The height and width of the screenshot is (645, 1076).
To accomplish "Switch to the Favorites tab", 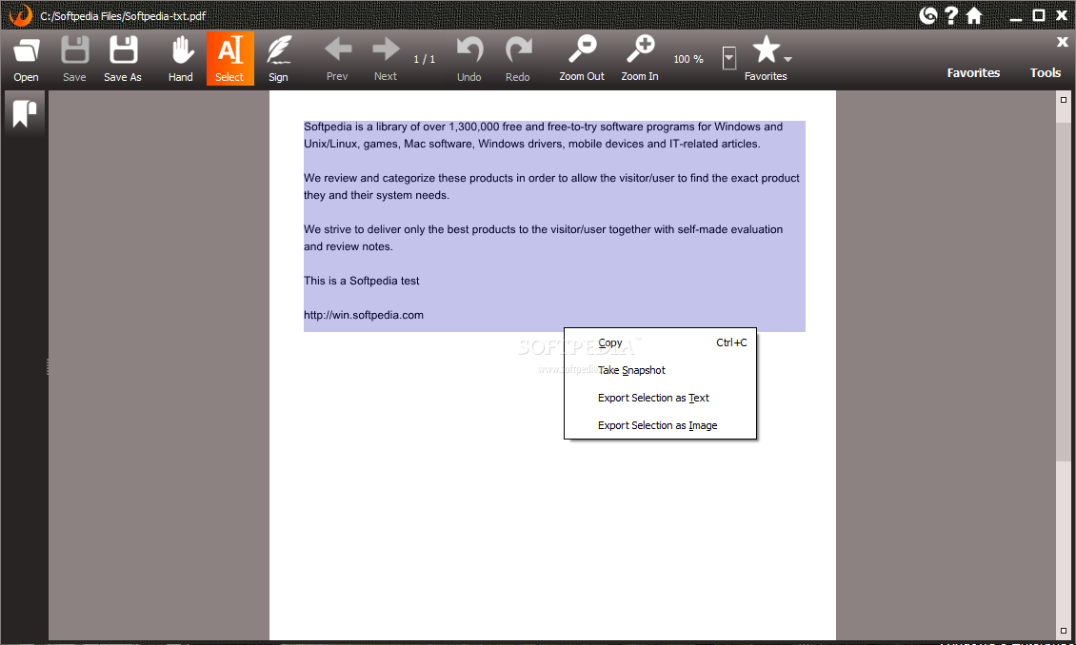I will click(973, 72).
